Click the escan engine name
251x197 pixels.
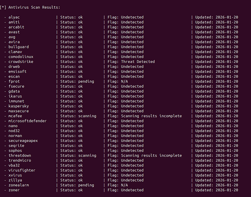[x=14, y=77]
